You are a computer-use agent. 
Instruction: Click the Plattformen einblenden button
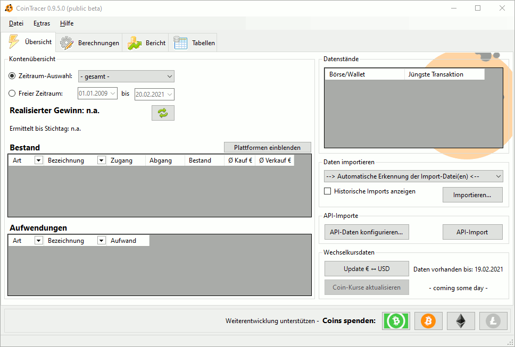pos(268,148)
